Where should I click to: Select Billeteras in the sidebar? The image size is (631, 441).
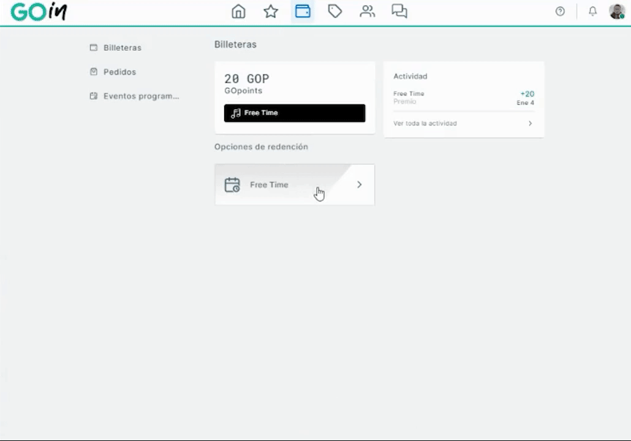122,48
